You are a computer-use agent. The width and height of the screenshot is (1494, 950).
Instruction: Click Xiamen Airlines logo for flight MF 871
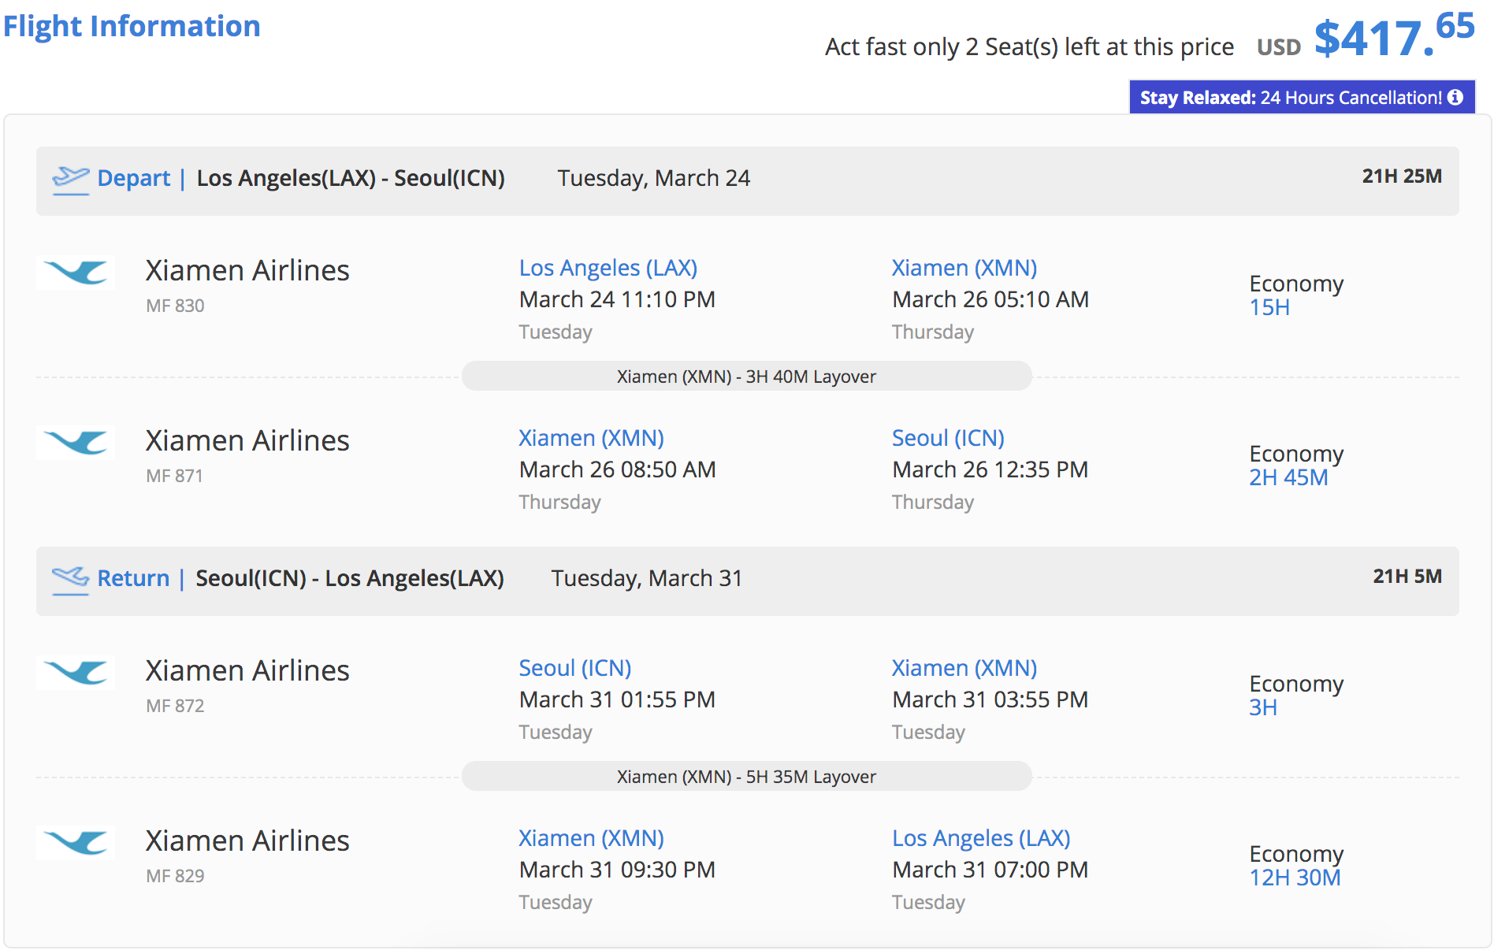tap(76, 443)
